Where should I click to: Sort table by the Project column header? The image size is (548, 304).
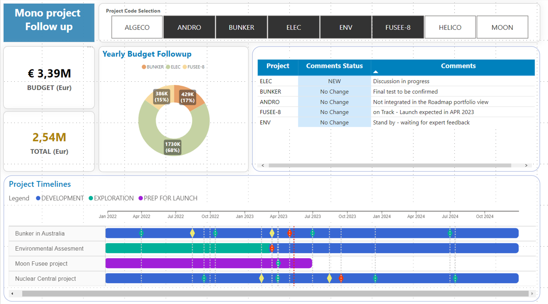click(277, 66)
